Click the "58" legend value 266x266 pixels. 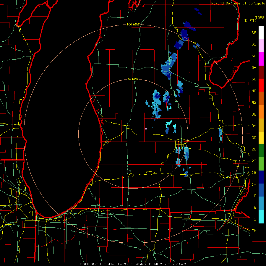[254, 56]
